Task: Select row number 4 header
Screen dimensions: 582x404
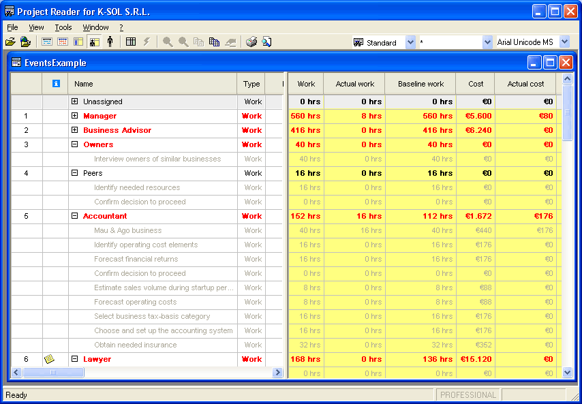Action: coord(26,173)
